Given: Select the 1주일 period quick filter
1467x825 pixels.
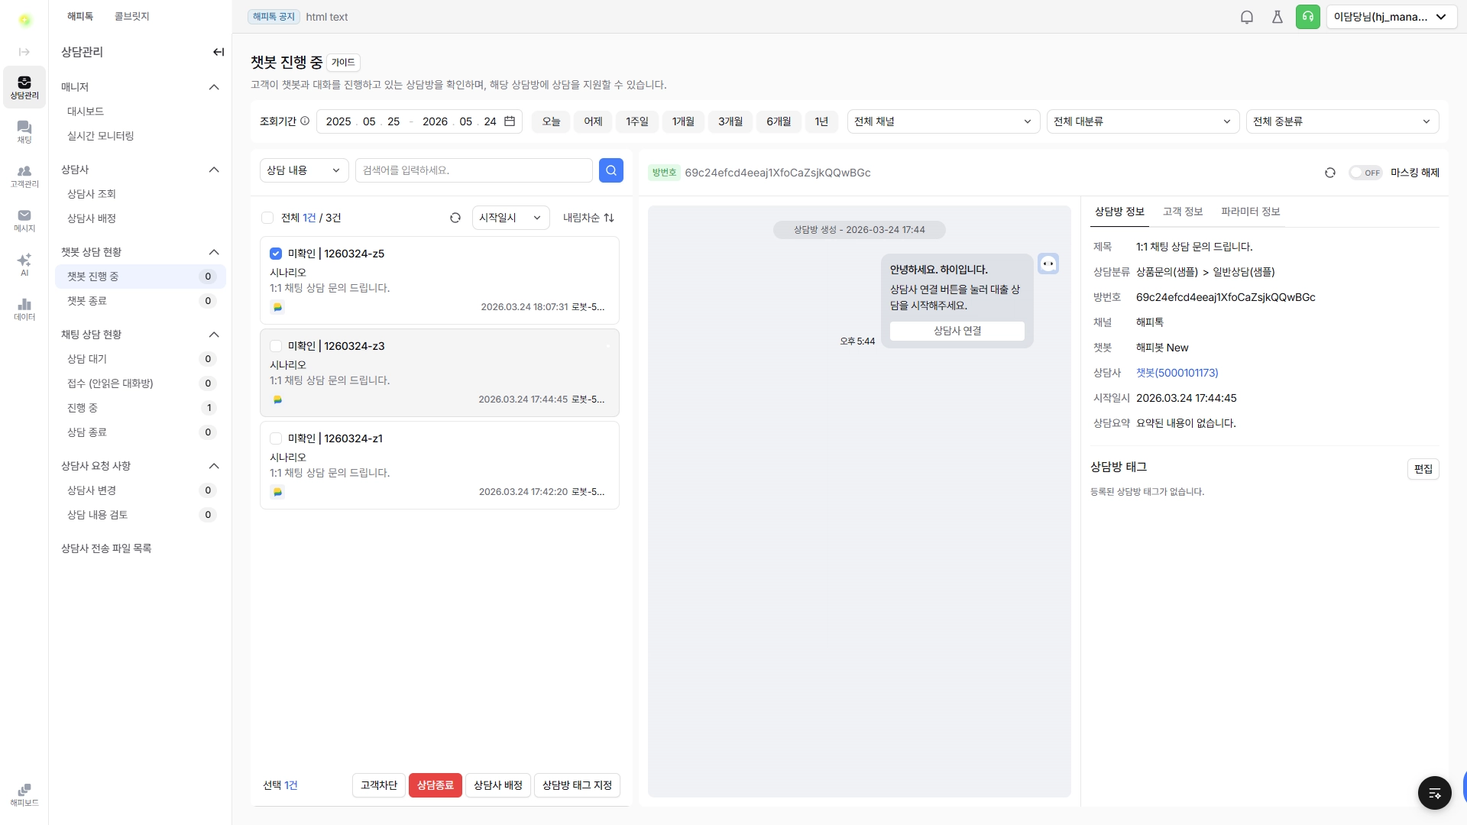Looking at the screenshot, I should click(x=637, y=121).
